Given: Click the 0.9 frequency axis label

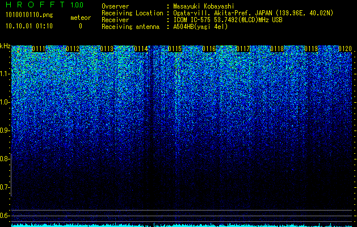Looking at the screenshot, I should tap(5, 131).
